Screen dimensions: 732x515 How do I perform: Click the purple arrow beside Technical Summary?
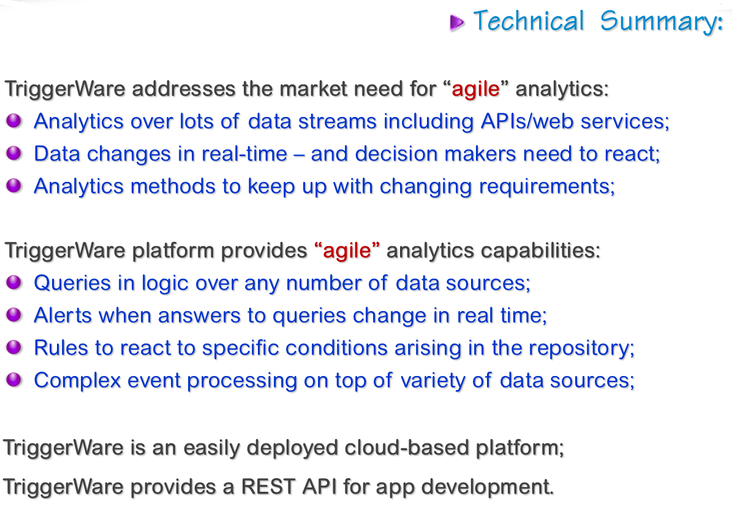457,23
